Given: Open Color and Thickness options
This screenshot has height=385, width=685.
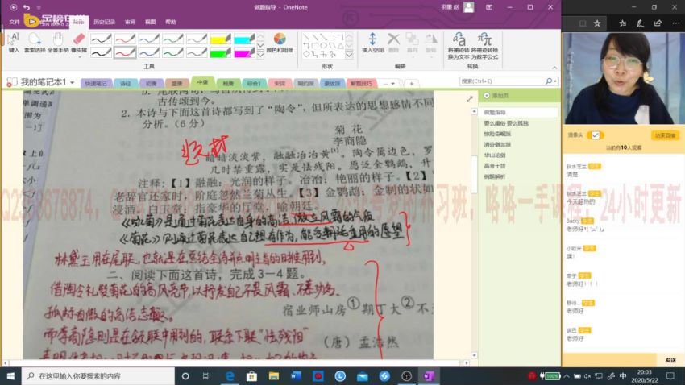Looking at the screenshot, I should coord(280,43).
